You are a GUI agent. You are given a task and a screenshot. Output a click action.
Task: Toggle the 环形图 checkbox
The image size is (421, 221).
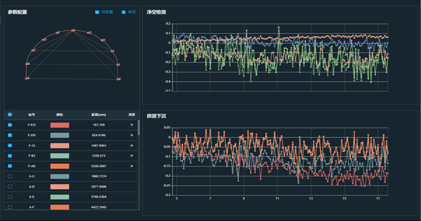[97, 12]
